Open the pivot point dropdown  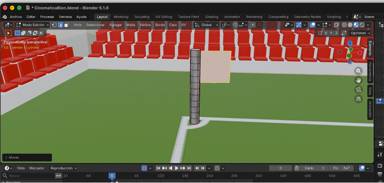pyautogui.click(x=225, y=25)
